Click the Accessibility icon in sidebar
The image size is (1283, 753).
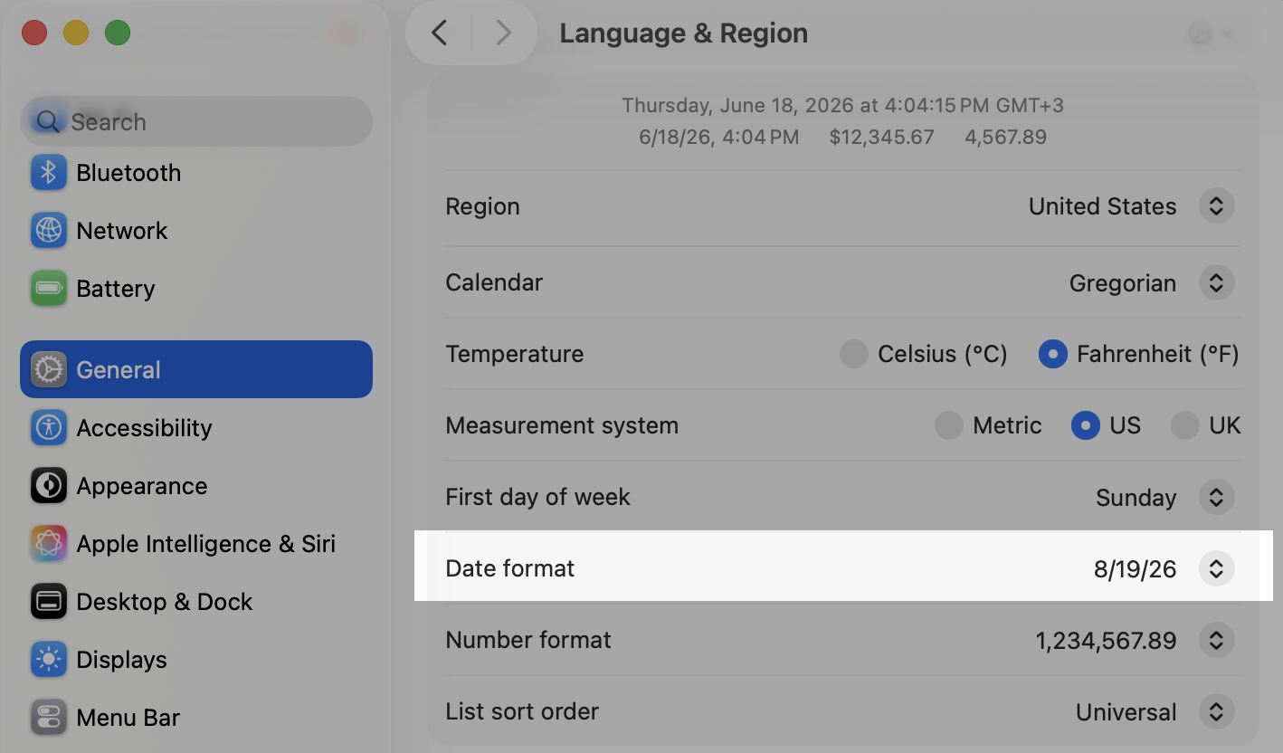[x=49, y=427]
